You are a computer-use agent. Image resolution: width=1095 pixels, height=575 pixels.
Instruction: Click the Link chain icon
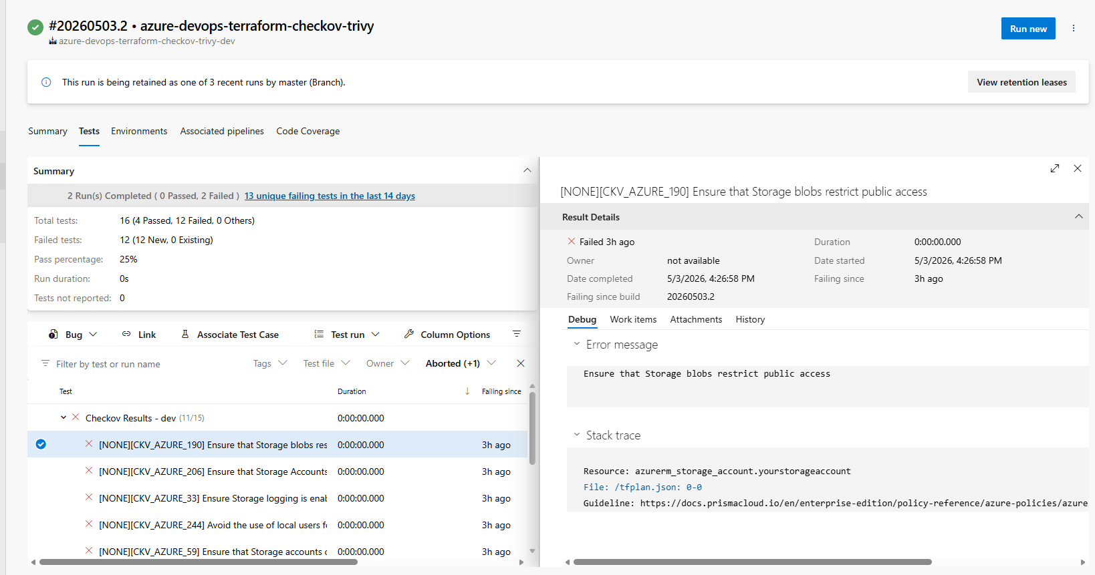[x=126, y=334]
